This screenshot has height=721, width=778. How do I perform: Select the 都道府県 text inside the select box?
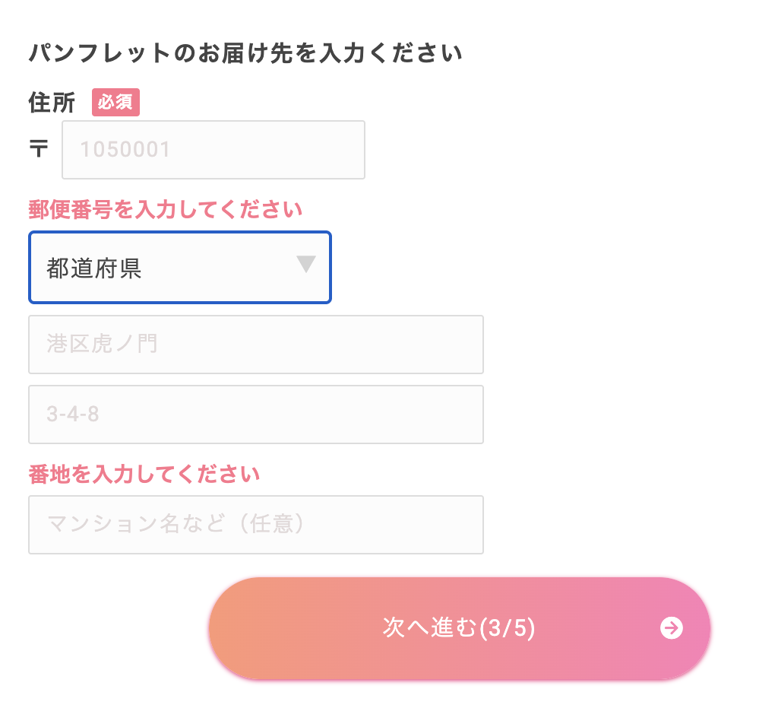pyautogui.click(x=94, y=268)
